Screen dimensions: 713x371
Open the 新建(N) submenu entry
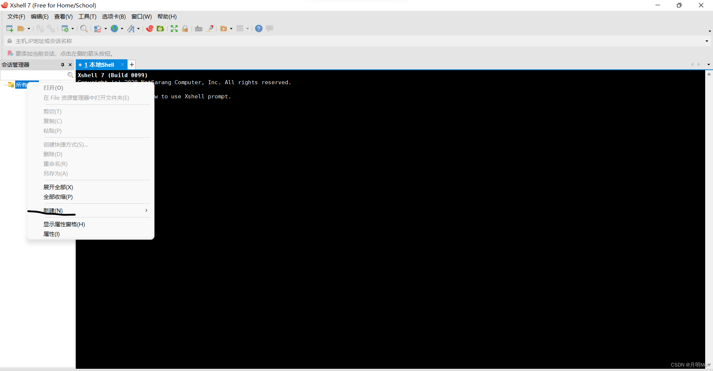[x=91, y=210]
